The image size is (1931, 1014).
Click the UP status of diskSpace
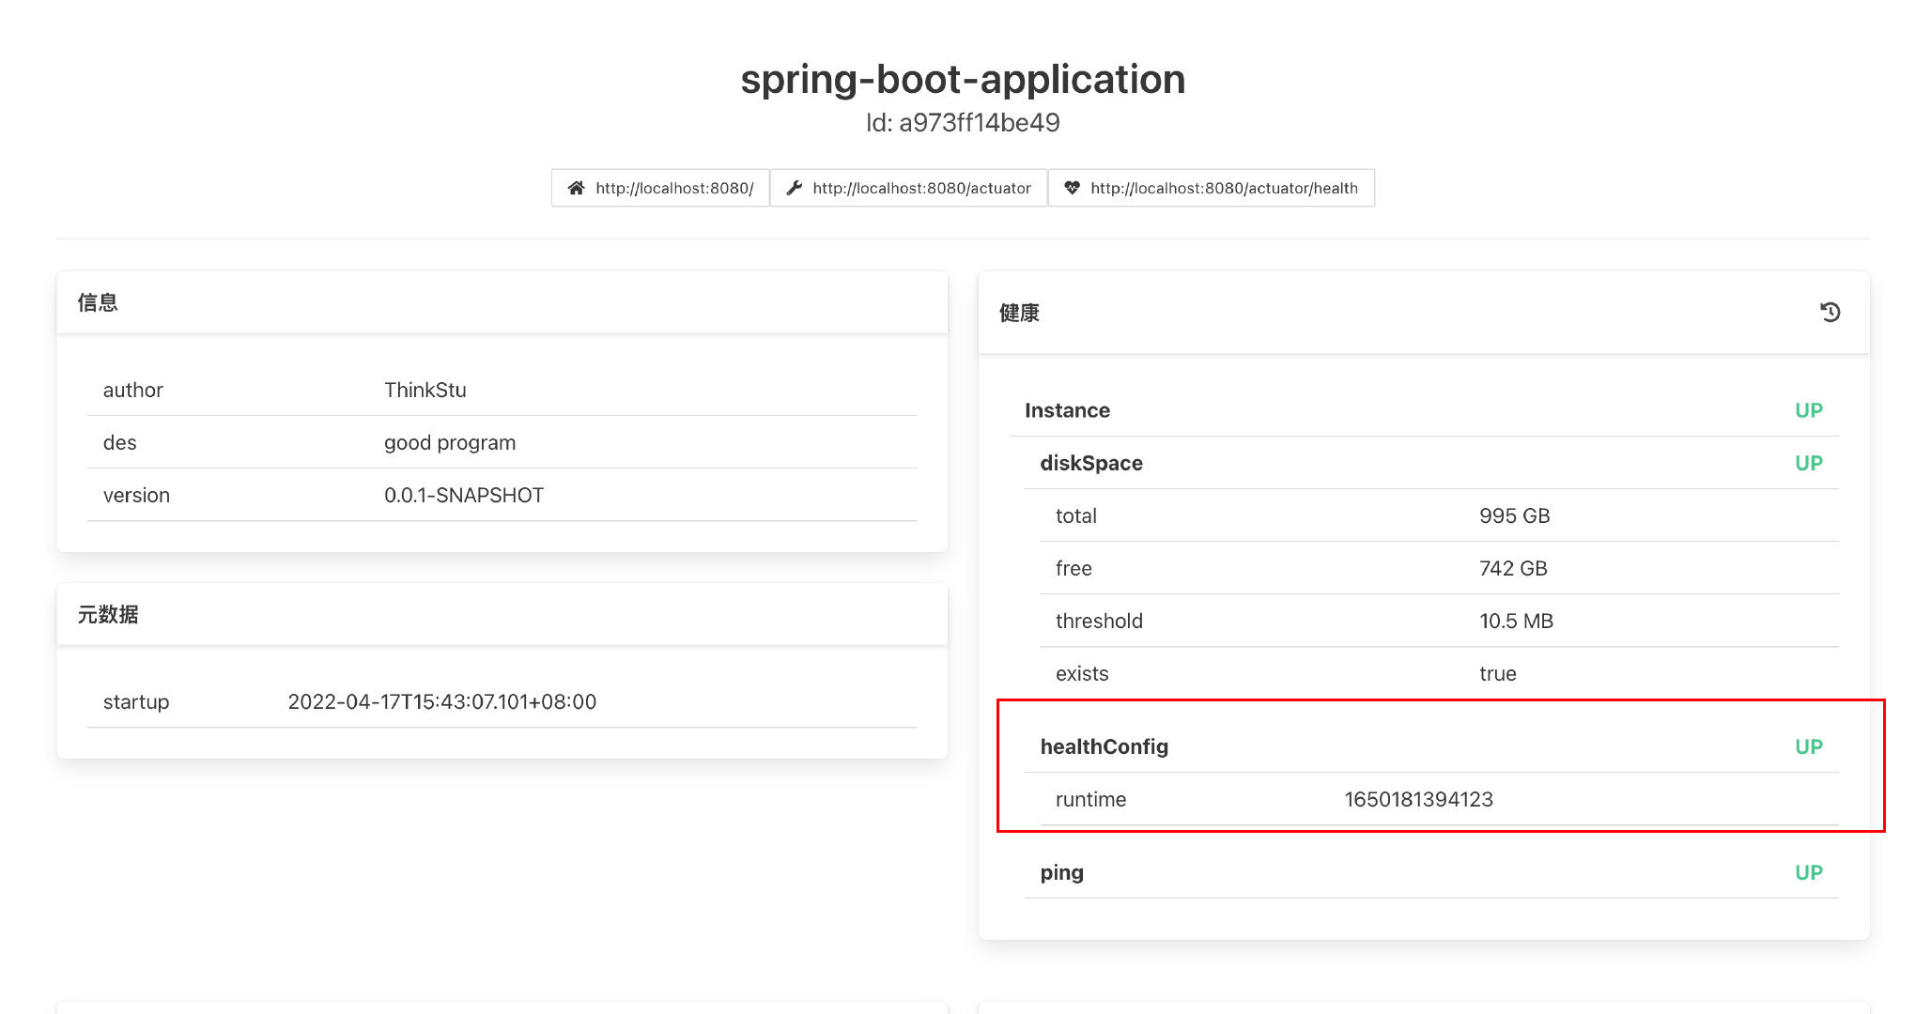[1808, 463]
